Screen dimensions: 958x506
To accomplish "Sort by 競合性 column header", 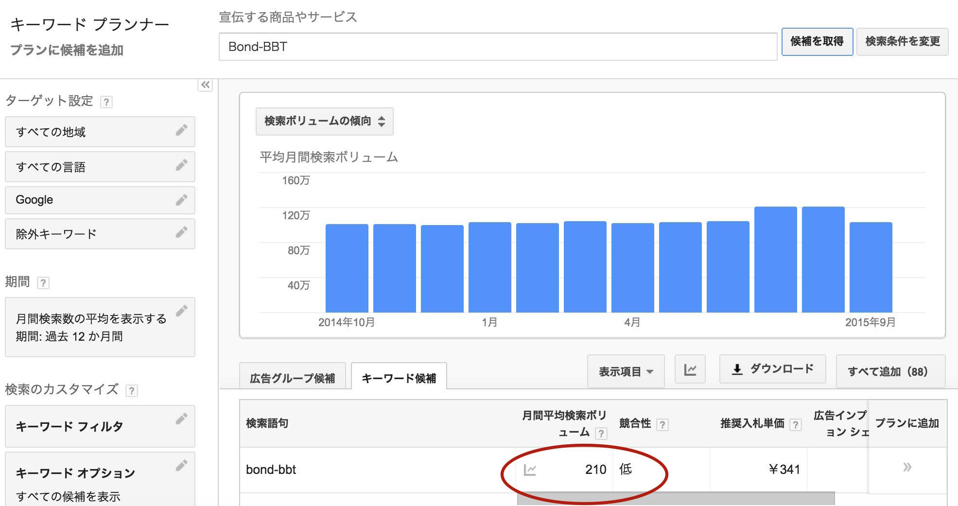I will 635,423.
